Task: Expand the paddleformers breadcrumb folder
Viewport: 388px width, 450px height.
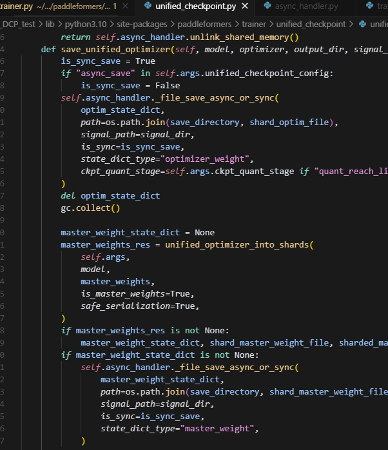Action: tap(202, 24)
